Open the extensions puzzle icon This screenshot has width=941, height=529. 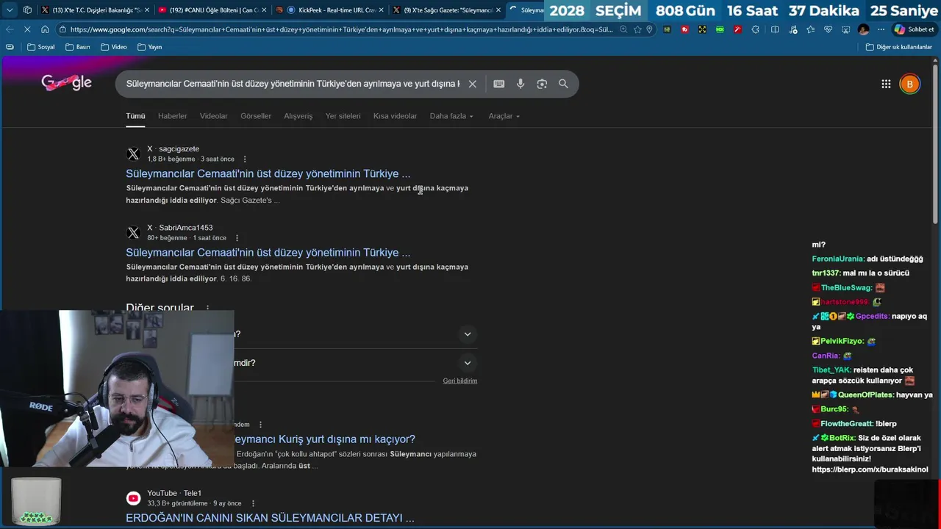(756, 29)
